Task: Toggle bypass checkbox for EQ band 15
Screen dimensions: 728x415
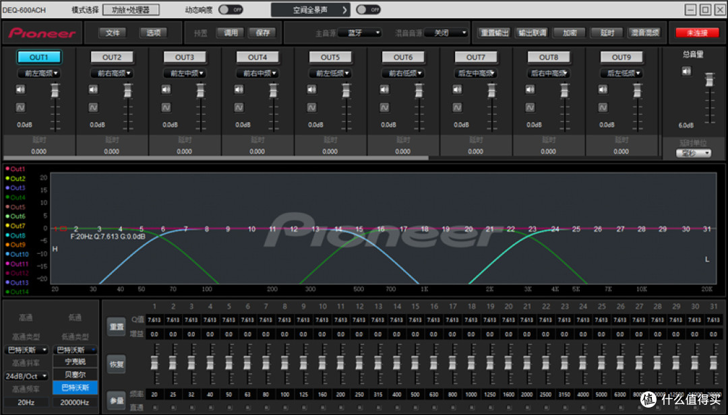Action: coord(415,408)
